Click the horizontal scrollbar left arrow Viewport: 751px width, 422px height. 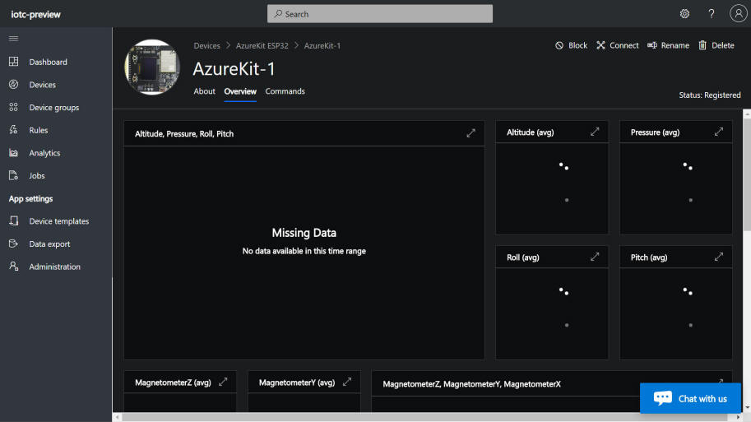pos(118,417)
